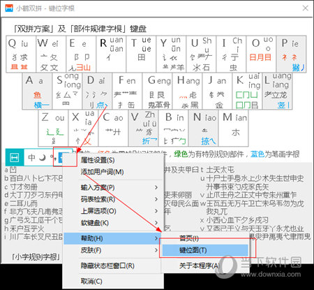Screen dimensions: 314x290
Task: Click the Q iu key in the chart
Action: (x=21, y=54)
